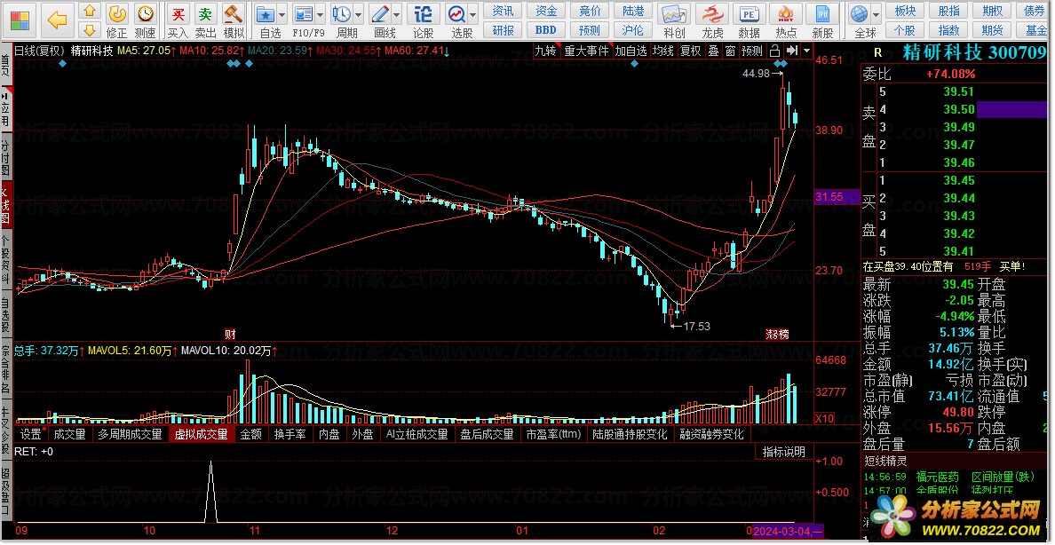Expand the 选股 dropdown arrow
1055x545 pixels.
pos(473,14)
